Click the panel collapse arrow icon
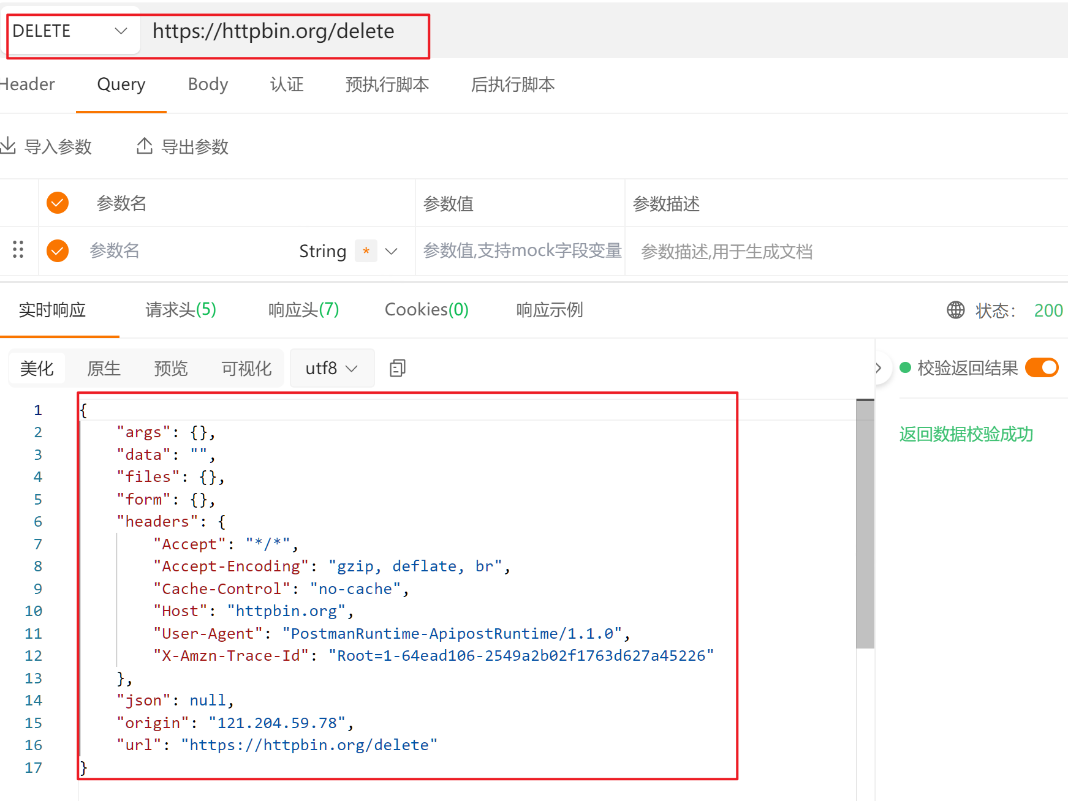This screenshot has height=801, width=1068. [x=878, y=368]
